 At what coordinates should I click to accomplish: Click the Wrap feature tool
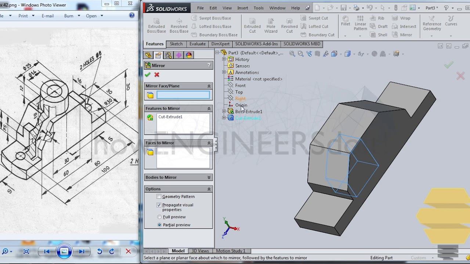(x=401, y=18)
